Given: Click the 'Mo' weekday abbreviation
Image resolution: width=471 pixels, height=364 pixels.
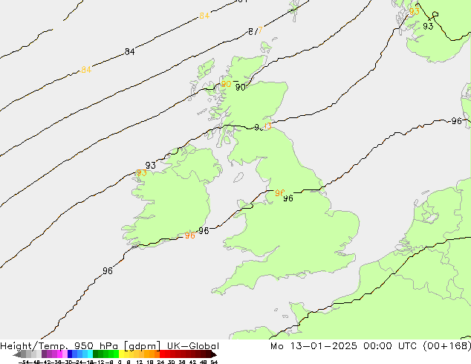Looking at the screenshot, I should click(x=277, y=346).
